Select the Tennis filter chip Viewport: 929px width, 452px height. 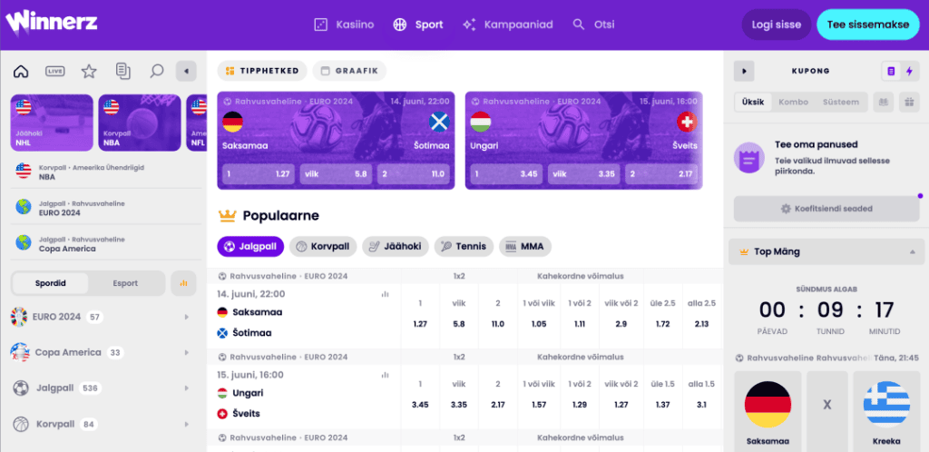[x=464, y=247]
